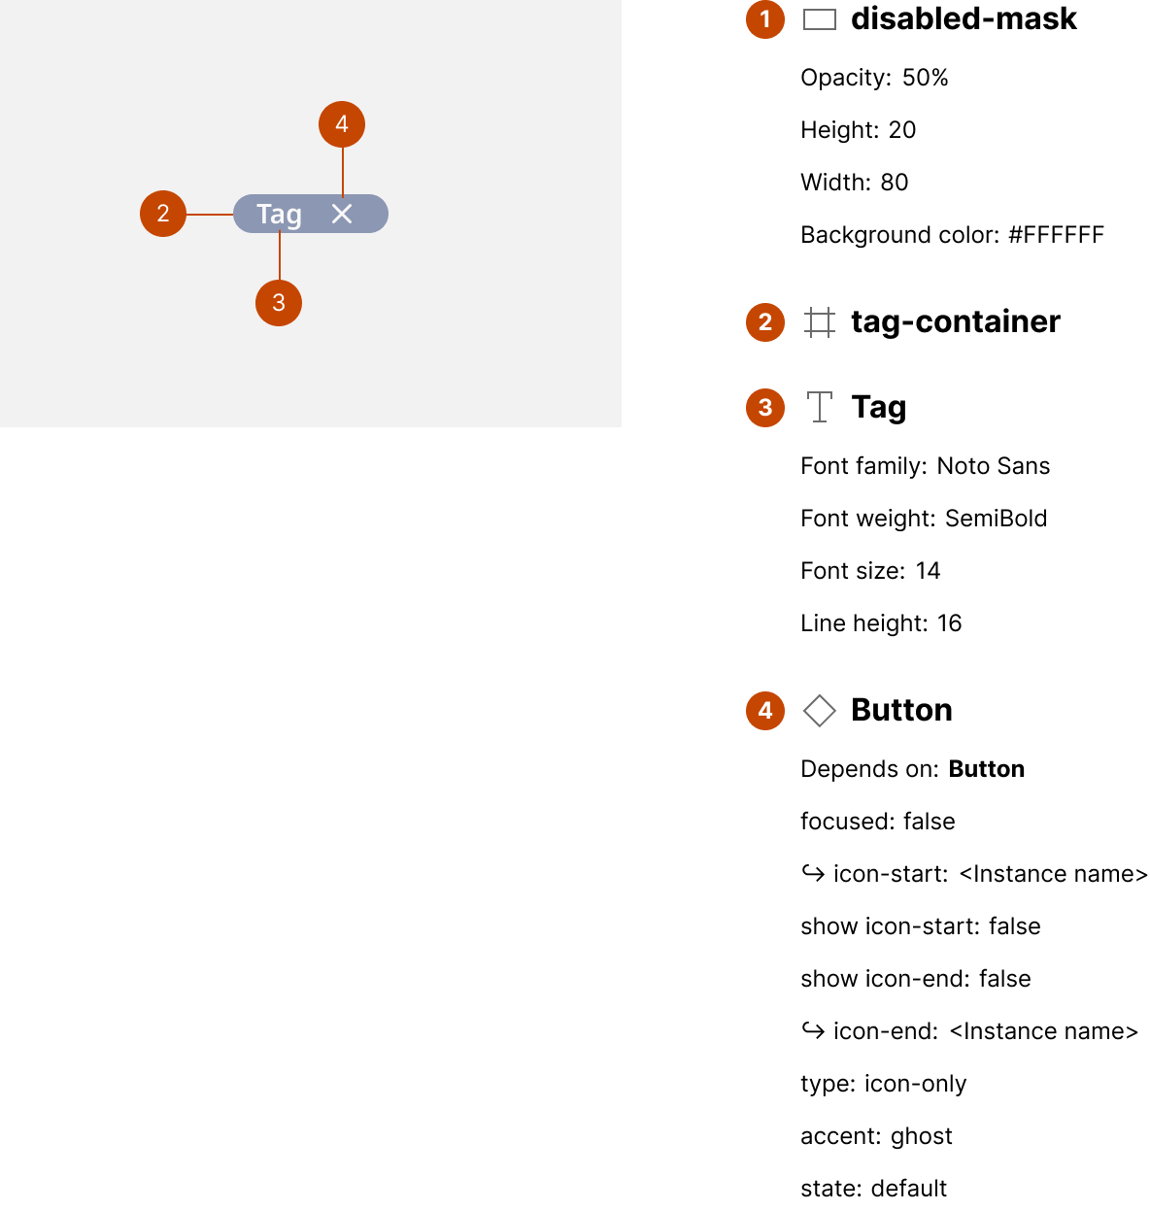This screenshot has height=1210, width=1150.
Task: Select orange annotation marker 3 on canvas
Action: tap(279, 303)
